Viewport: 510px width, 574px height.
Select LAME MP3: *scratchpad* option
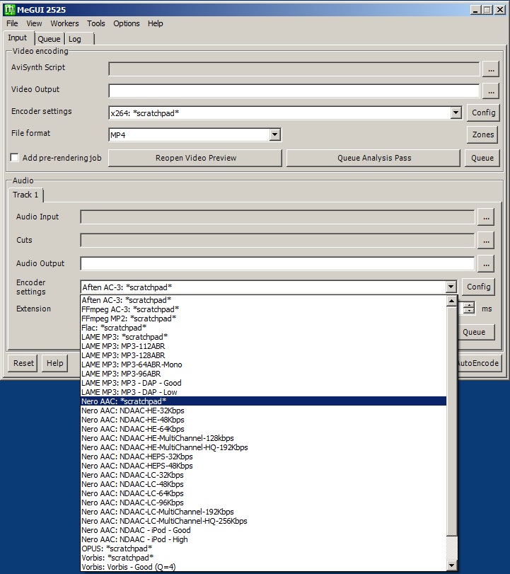click(263, 337)
